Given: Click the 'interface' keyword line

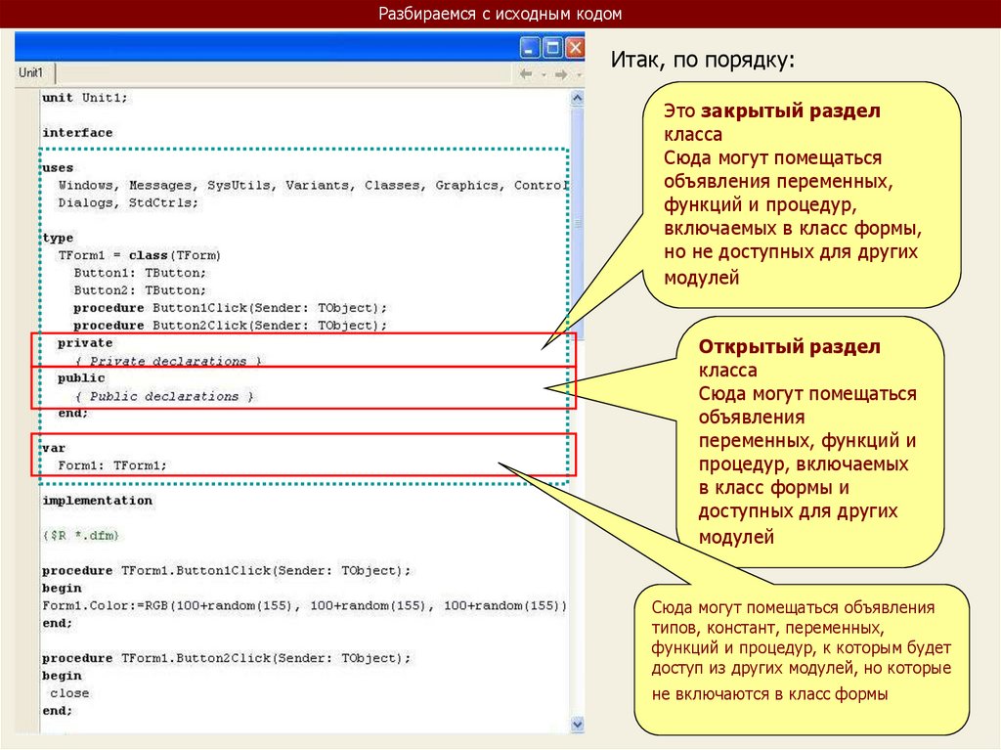Looking at the screenshot, I should pos(77,133).
